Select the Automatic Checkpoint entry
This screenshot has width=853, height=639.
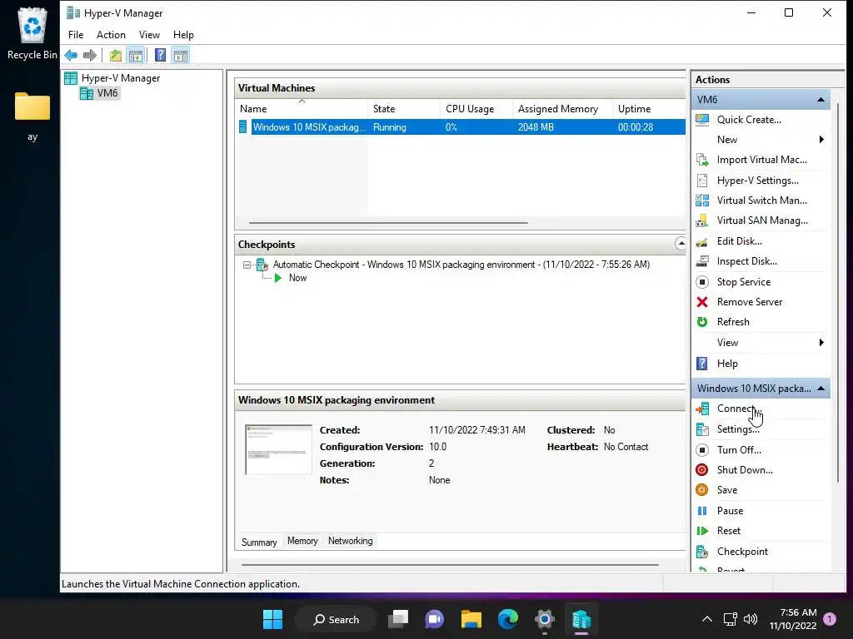click(461, 265)
